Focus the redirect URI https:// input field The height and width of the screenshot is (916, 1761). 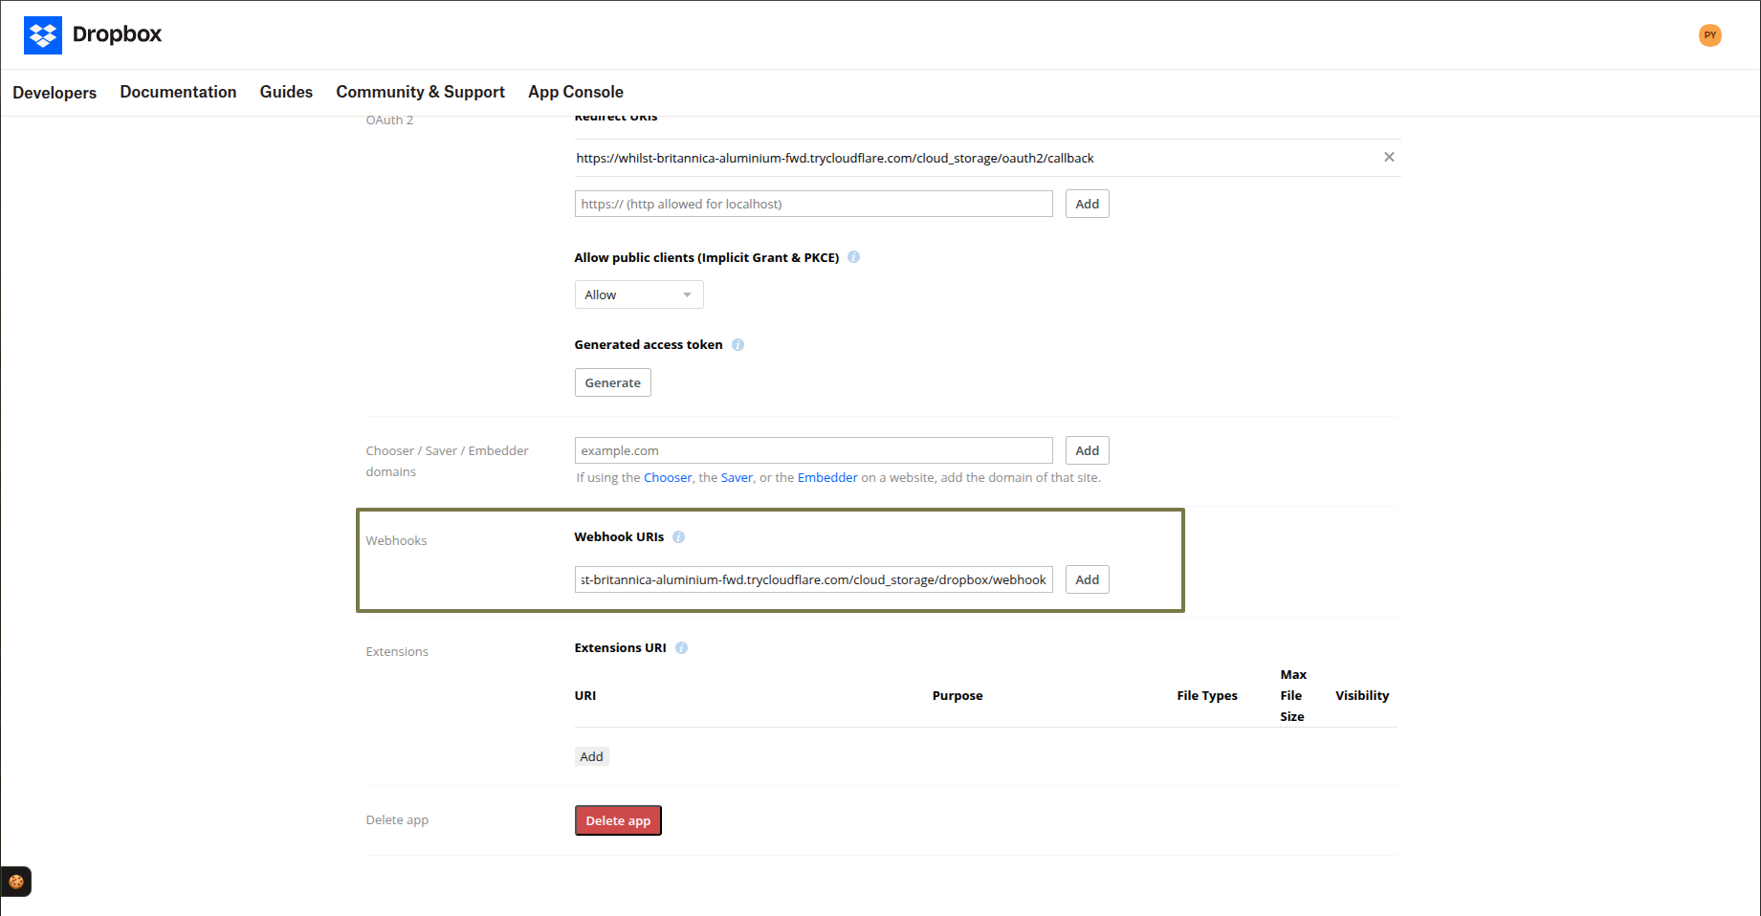click(x=813, y=204)
